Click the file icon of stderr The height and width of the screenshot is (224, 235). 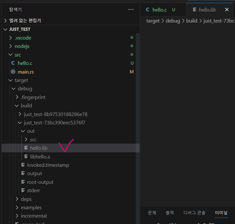click(23, 190)
